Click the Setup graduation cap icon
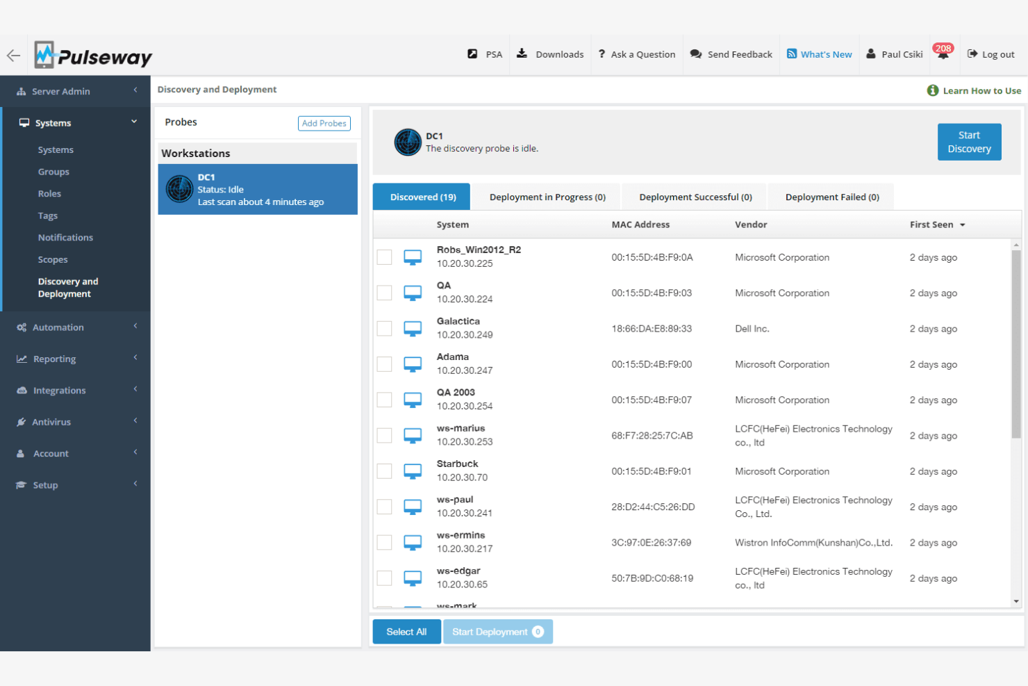1028x686 pixels. [x=22, y=485]
